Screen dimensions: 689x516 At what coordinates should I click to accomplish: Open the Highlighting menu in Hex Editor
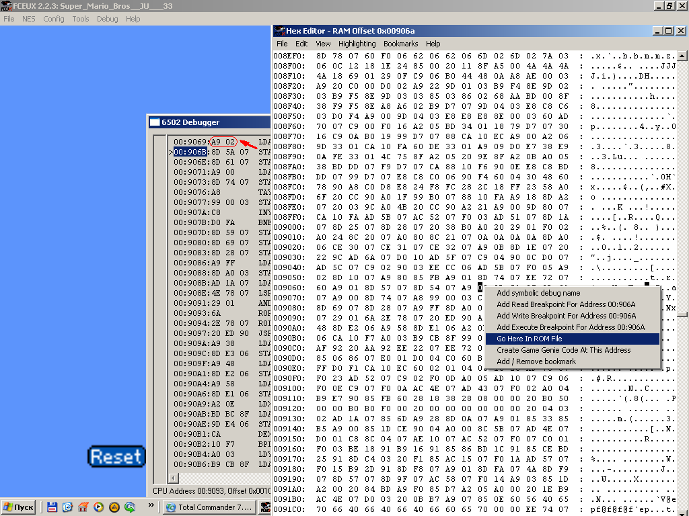click(357, 44)
